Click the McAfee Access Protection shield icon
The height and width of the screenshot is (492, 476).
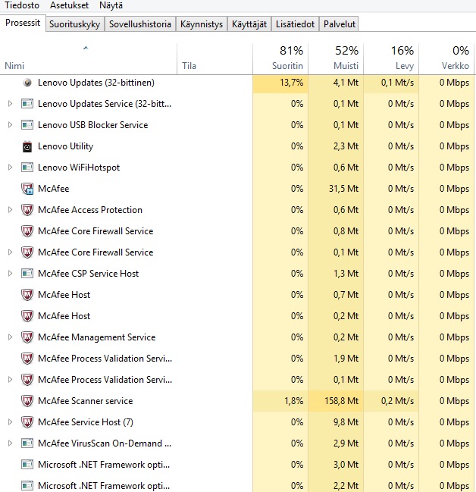coord(27,210)
